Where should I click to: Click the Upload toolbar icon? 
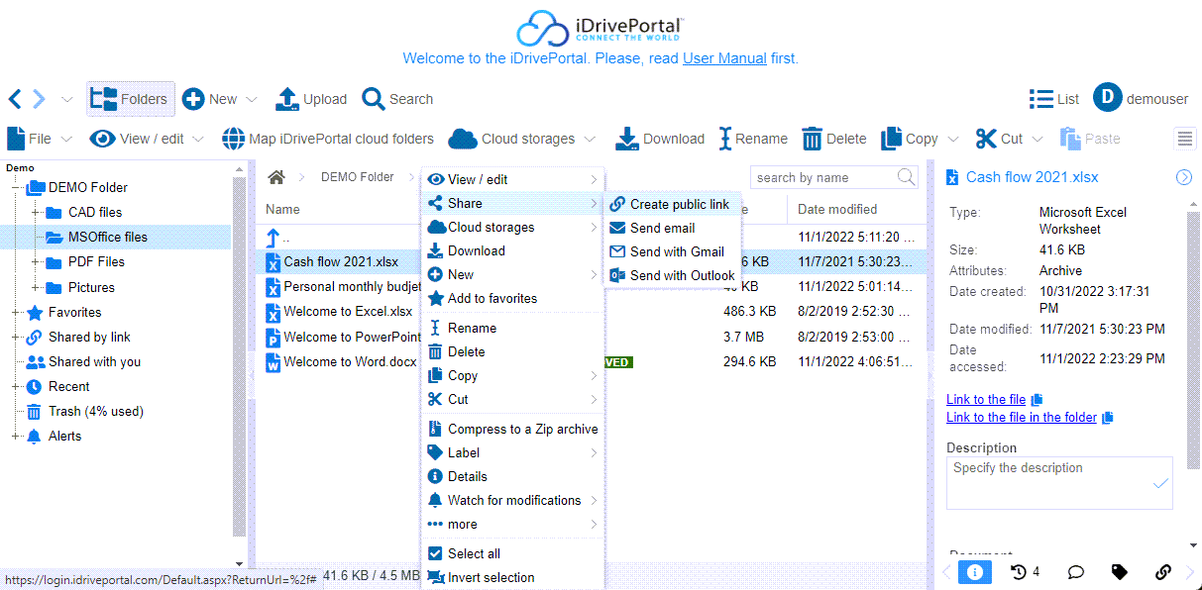(287, 99)
